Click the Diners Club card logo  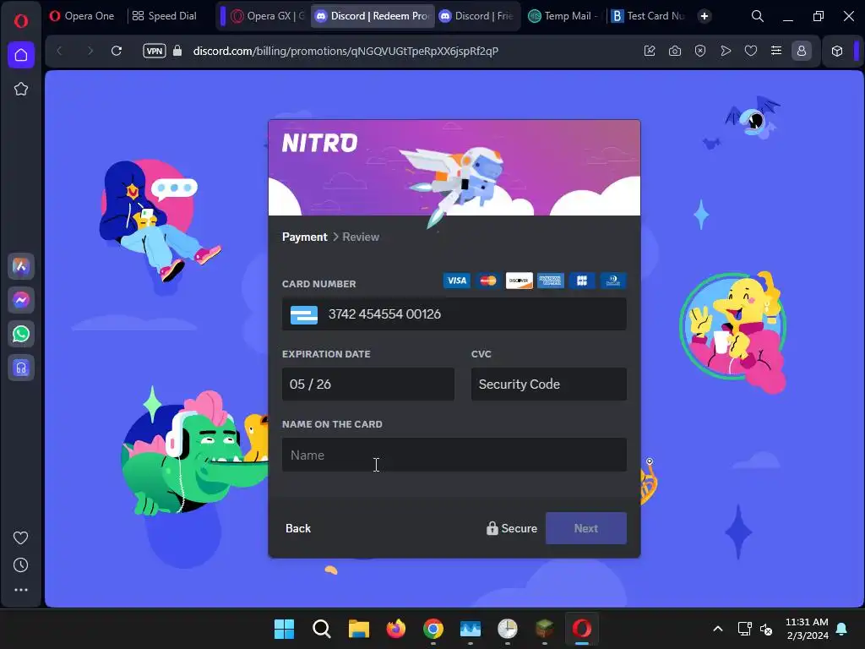click(613, 281)
